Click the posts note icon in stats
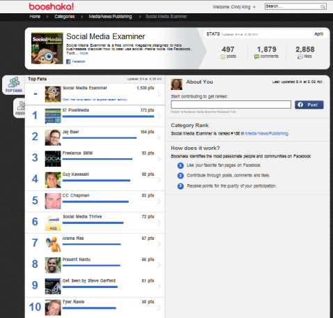 (223, 56)
